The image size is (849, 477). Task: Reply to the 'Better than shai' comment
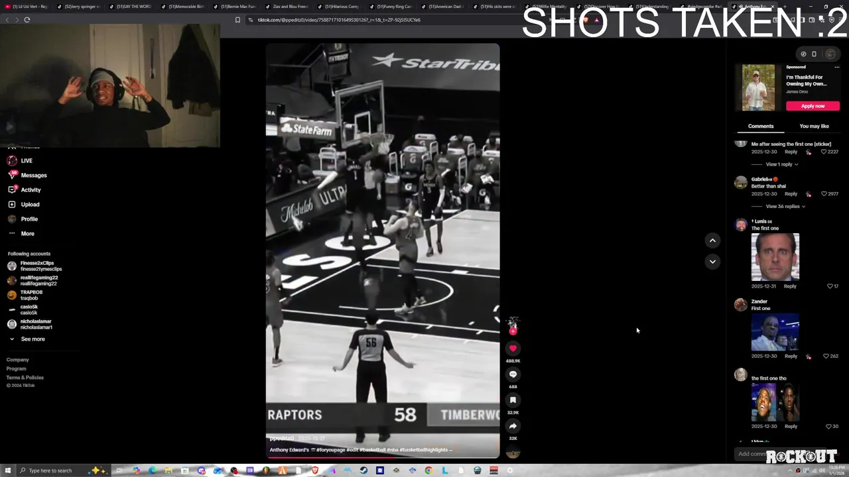(x=791, y=194)
